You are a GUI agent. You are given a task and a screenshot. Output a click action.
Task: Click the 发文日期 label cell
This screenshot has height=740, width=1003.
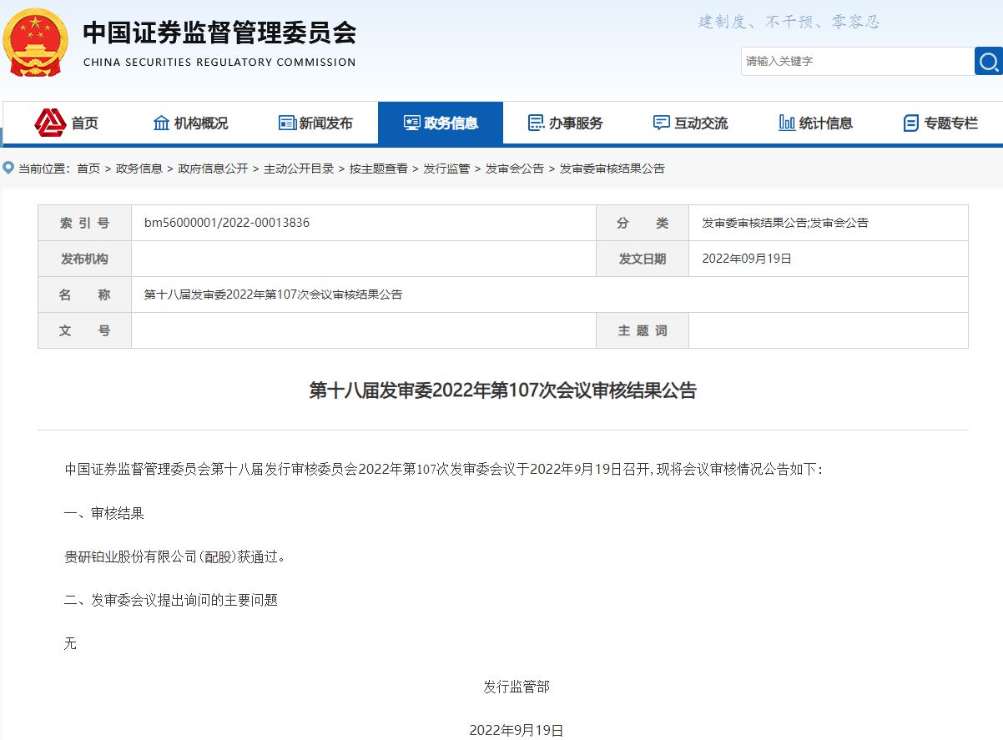click(x=643, y=259)
